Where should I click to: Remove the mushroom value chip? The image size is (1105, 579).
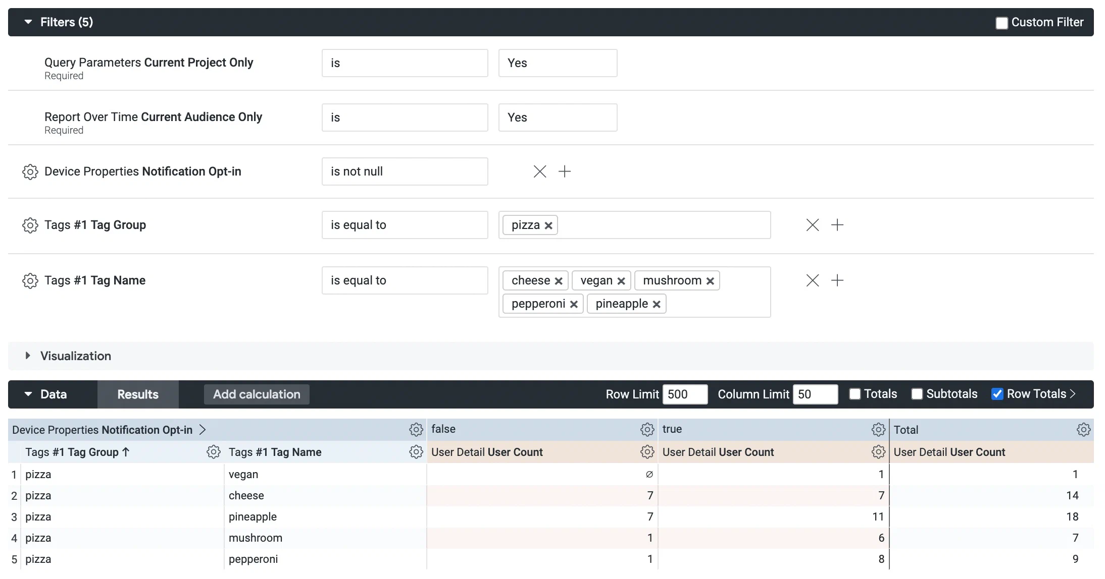click(711, 280)
